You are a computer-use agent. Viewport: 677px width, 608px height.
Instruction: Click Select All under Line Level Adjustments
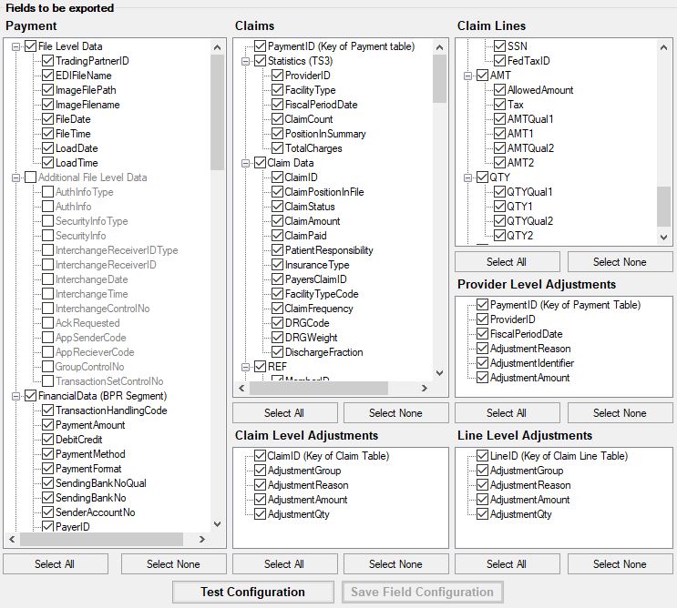pyautogui.click(x=508, y=564)
